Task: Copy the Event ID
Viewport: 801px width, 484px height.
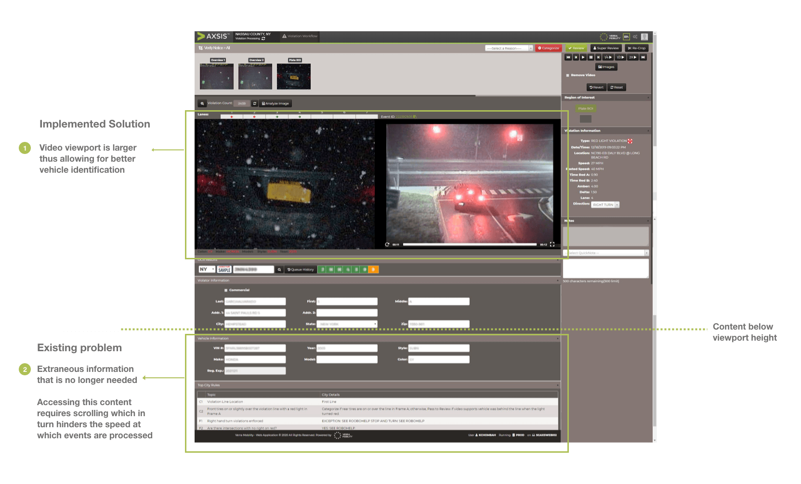Action: (x=415, y=116)
